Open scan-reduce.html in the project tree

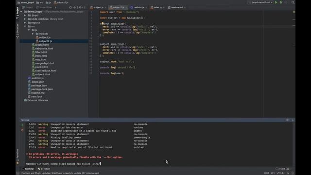click(x=44, y=70)
